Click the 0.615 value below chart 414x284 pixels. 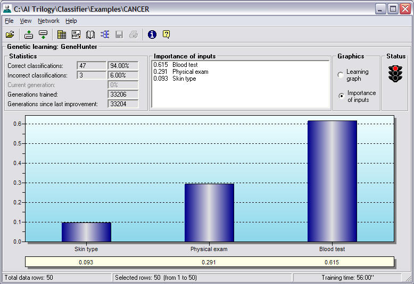[332, 262]
